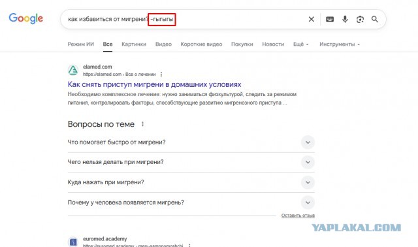Click the Оставить отзыв link
The height and width of the screenshot is (247, 418).
(298, 216)
